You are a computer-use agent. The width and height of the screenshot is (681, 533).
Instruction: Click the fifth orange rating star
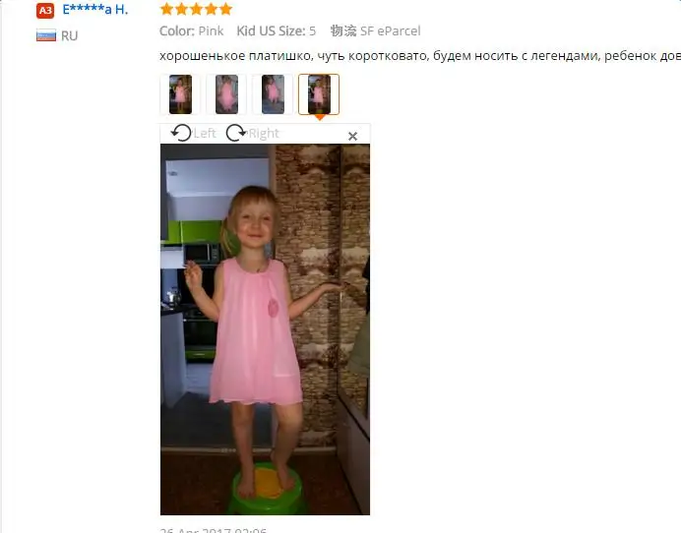pyautogui.click(x=225, y=9)
